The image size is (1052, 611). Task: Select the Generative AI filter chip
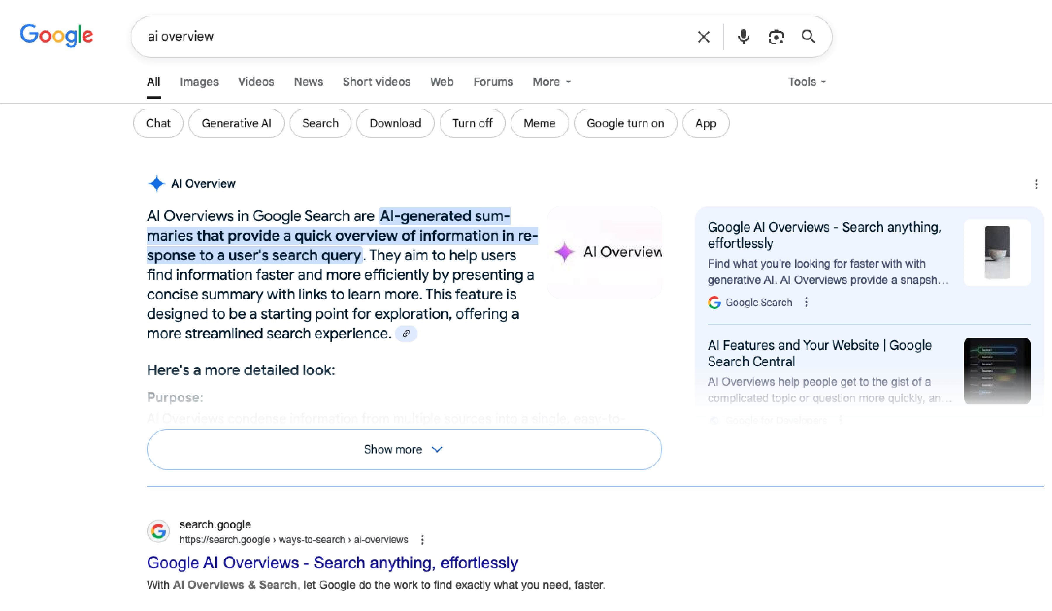pyautogui.click(x=236, y=123)
